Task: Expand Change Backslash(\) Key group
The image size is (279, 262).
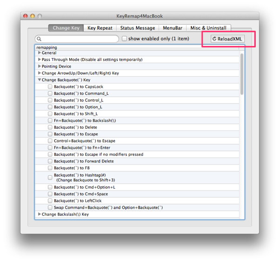Action: tap(40, 214)
